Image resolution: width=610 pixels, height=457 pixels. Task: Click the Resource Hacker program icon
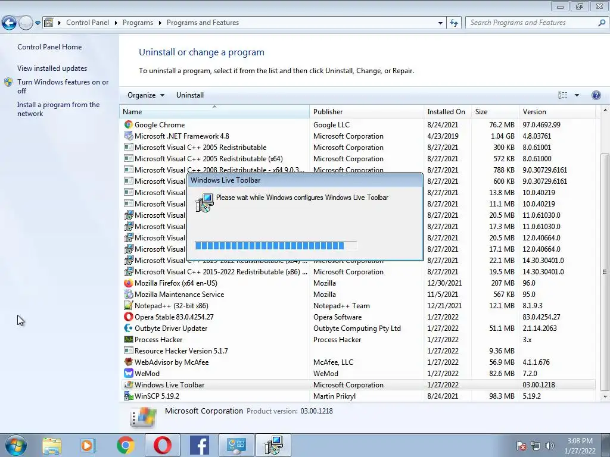pos(129,350)
